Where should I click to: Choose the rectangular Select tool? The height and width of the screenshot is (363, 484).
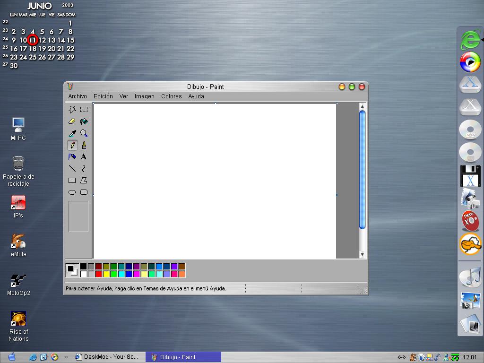pos(84,109)
